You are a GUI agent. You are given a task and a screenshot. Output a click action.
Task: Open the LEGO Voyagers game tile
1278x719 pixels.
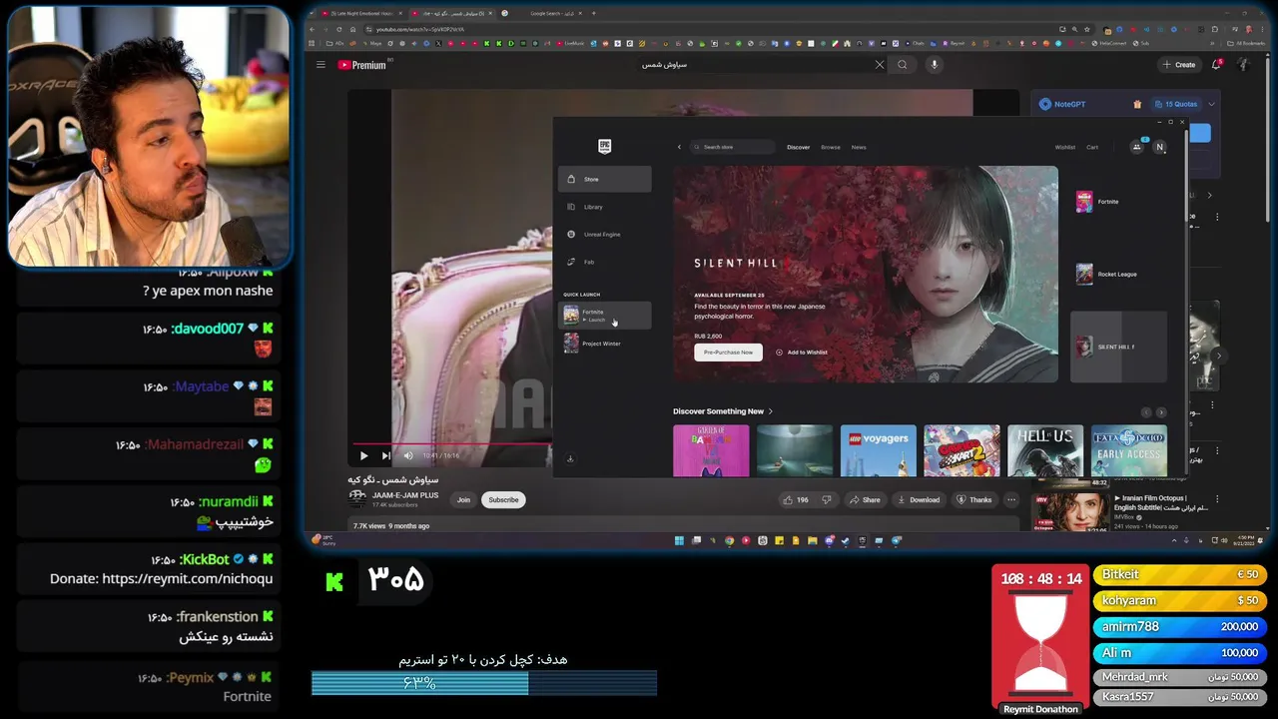878,450
